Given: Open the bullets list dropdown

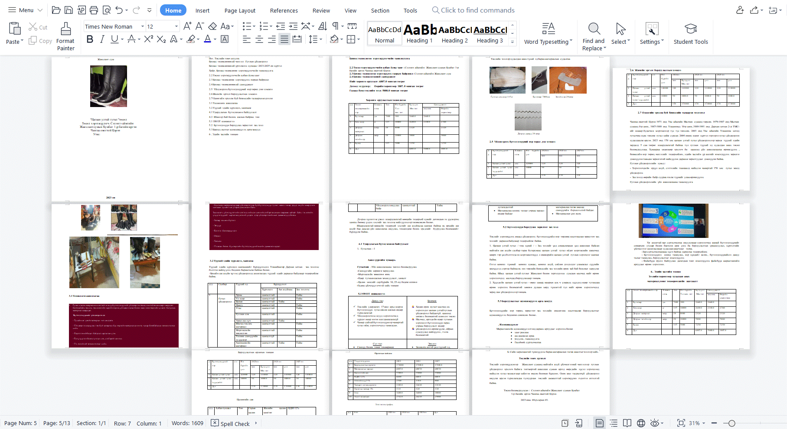Looking at the screenshot, I should point(253,26).
